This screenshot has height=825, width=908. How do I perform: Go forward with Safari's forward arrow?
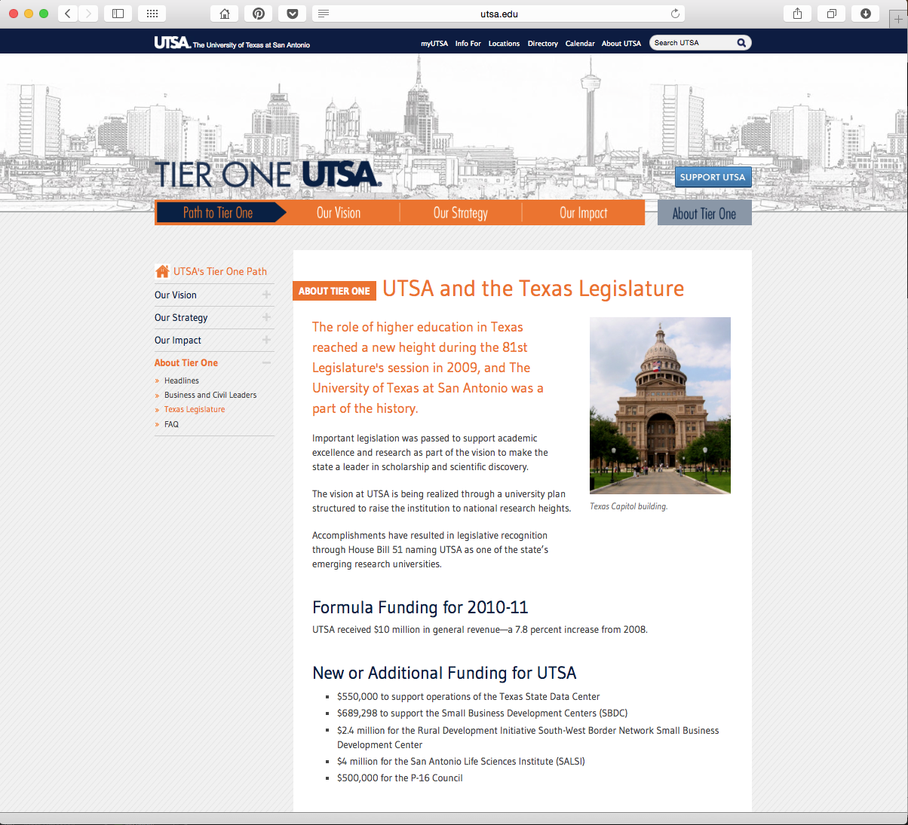tap(88, 14)
